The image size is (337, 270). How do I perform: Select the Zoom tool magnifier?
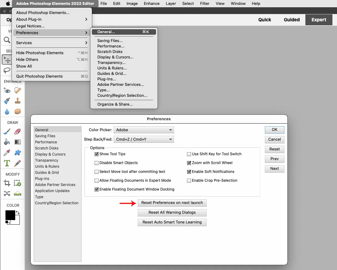coord(7,40)
